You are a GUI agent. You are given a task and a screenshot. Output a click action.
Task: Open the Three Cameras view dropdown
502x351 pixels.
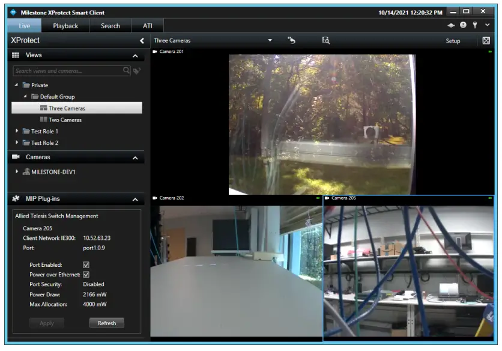(270, 40)
